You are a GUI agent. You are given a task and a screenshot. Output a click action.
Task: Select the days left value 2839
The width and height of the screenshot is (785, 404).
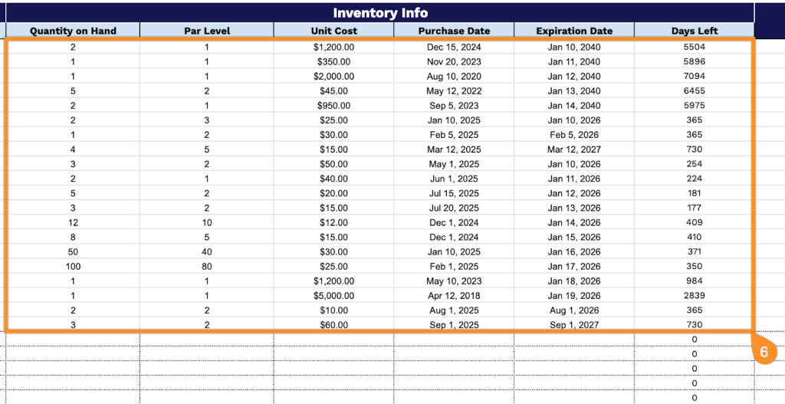[x=694, y=296]
